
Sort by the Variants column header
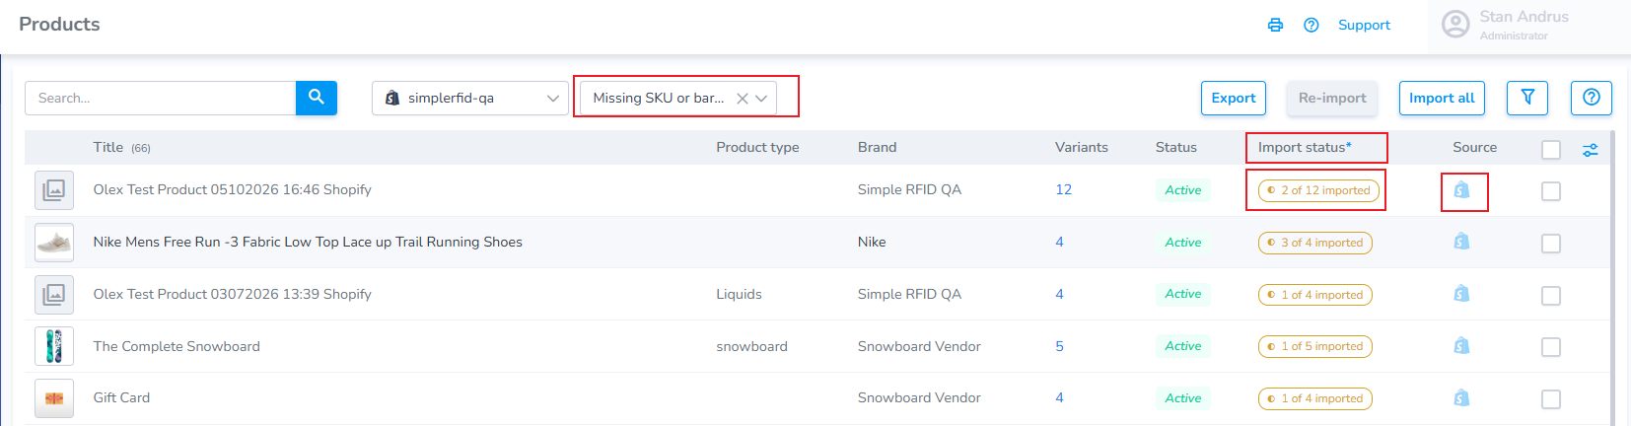[x=1082, y=147]
